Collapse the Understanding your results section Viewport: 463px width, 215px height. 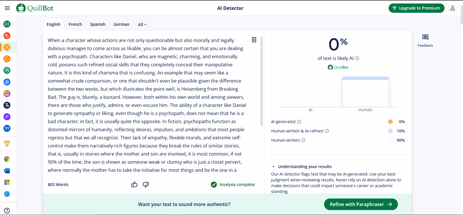click(273, 167)
